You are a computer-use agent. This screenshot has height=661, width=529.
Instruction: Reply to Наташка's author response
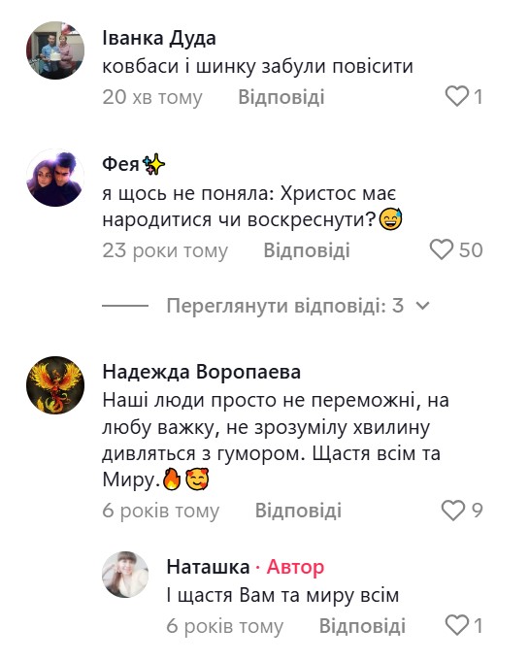pyautogui.click(x=362, y=626)
